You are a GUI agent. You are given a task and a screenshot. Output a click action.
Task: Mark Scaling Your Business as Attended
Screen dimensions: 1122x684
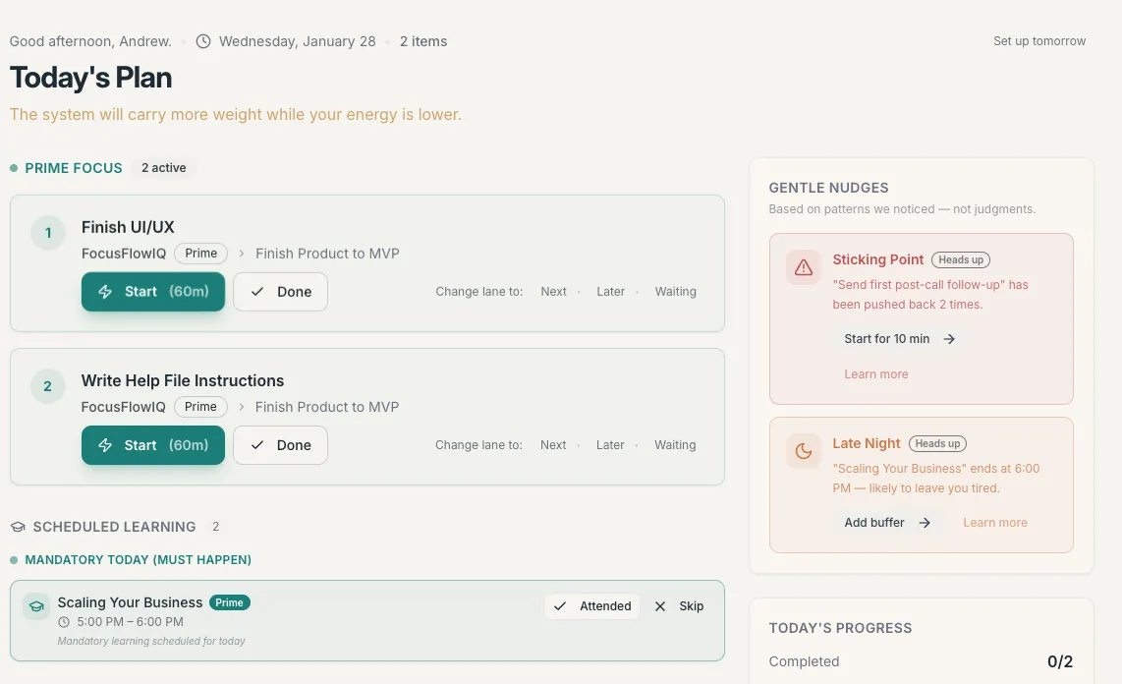click(x=592, y=606)
